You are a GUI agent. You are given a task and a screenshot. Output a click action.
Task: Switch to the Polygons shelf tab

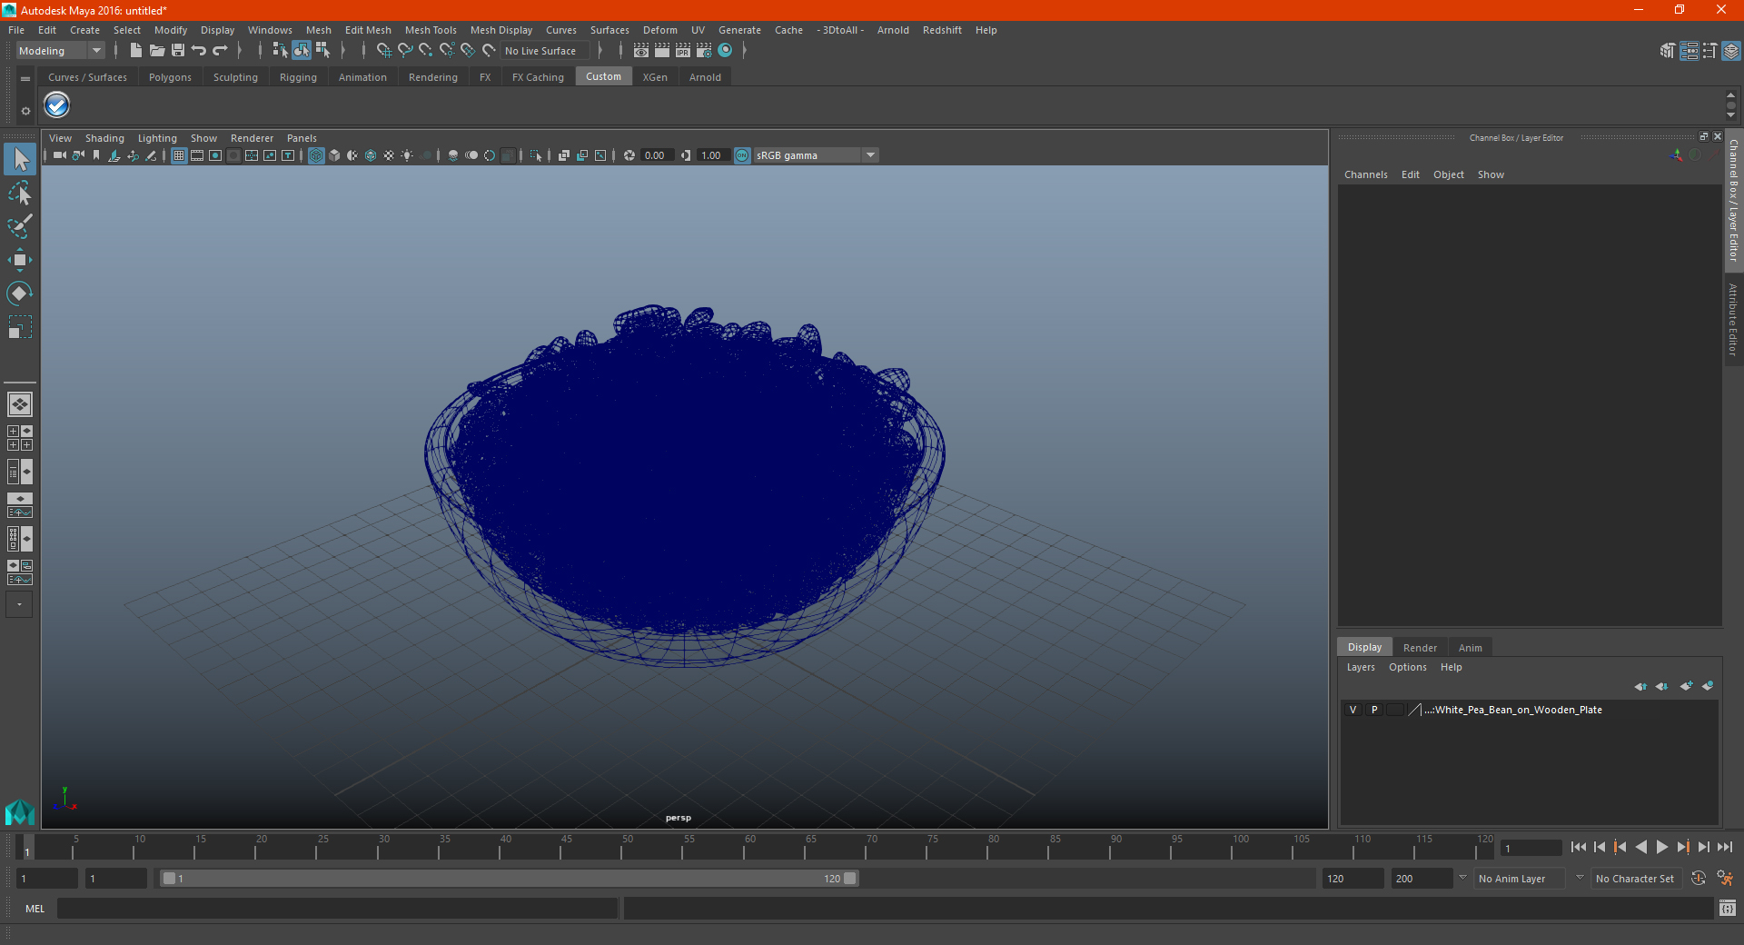click(170, 77)
